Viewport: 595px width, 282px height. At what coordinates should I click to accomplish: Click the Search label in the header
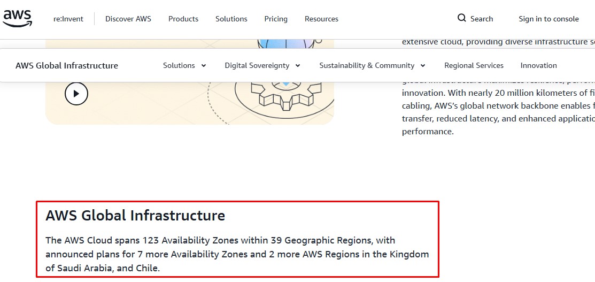click(482, 19)
